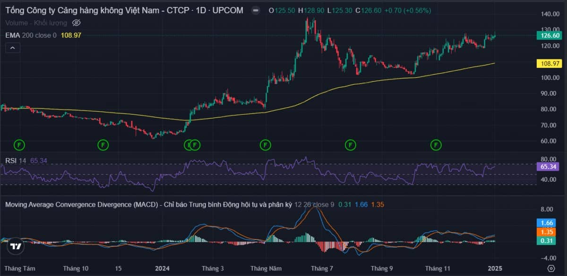Image resolution: width=567 pixels, height=276 pixels.
Task: Click the Tháng Tám time axis label
Action: coord(20,268)
